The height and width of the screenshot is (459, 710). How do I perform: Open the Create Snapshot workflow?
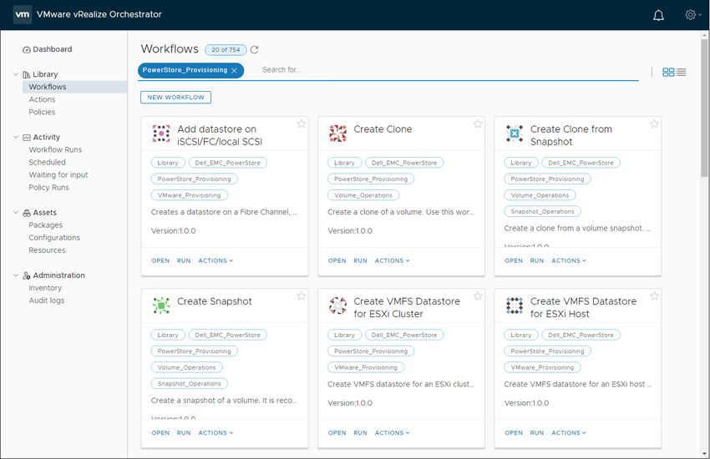(160, 433)
